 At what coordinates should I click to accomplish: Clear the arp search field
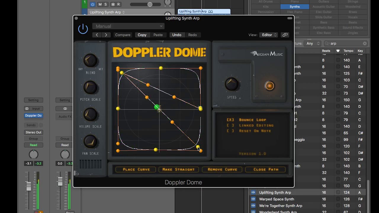[x=365, y=43]
